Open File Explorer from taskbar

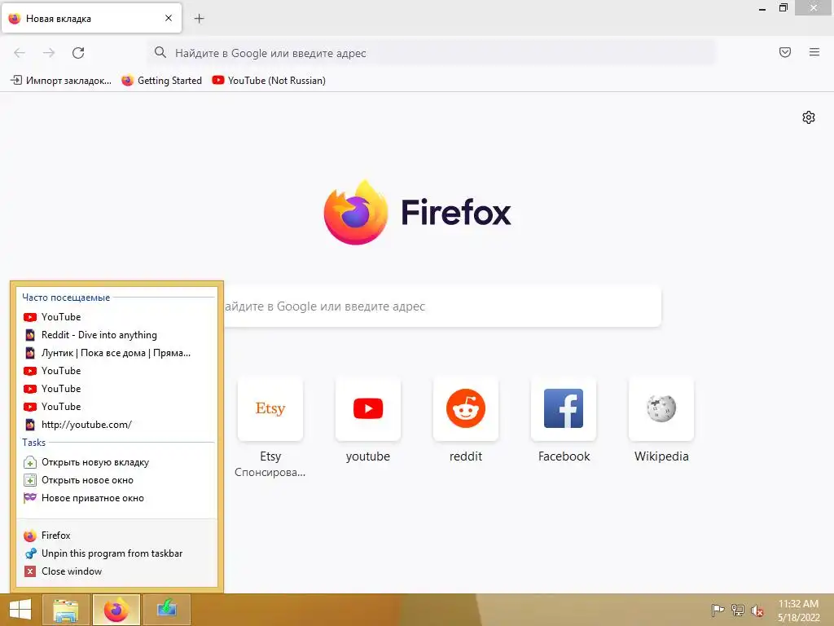coord(66,610)
